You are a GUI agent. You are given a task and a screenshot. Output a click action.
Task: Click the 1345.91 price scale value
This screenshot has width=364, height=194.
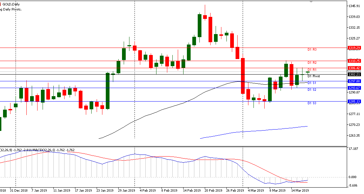point(356,6)
